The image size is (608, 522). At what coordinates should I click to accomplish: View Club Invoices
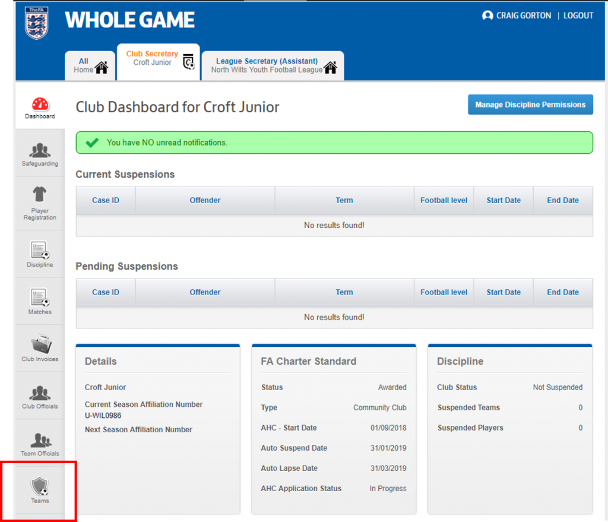click(40, 348)
